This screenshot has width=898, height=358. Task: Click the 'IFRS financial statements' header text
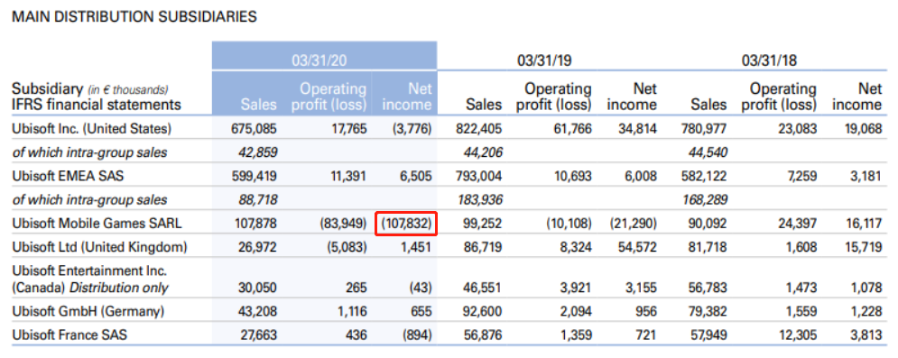tap(97, 104)
